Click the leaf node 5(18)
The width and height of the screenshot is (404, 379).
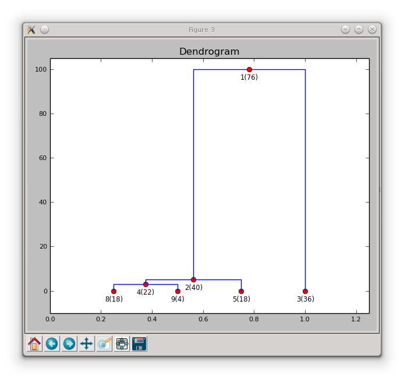(x=241, y=291)
